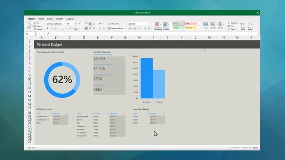This screenshot has height=160, width=285.
Task: Click the Format cells icon
Action: [220, 24]
